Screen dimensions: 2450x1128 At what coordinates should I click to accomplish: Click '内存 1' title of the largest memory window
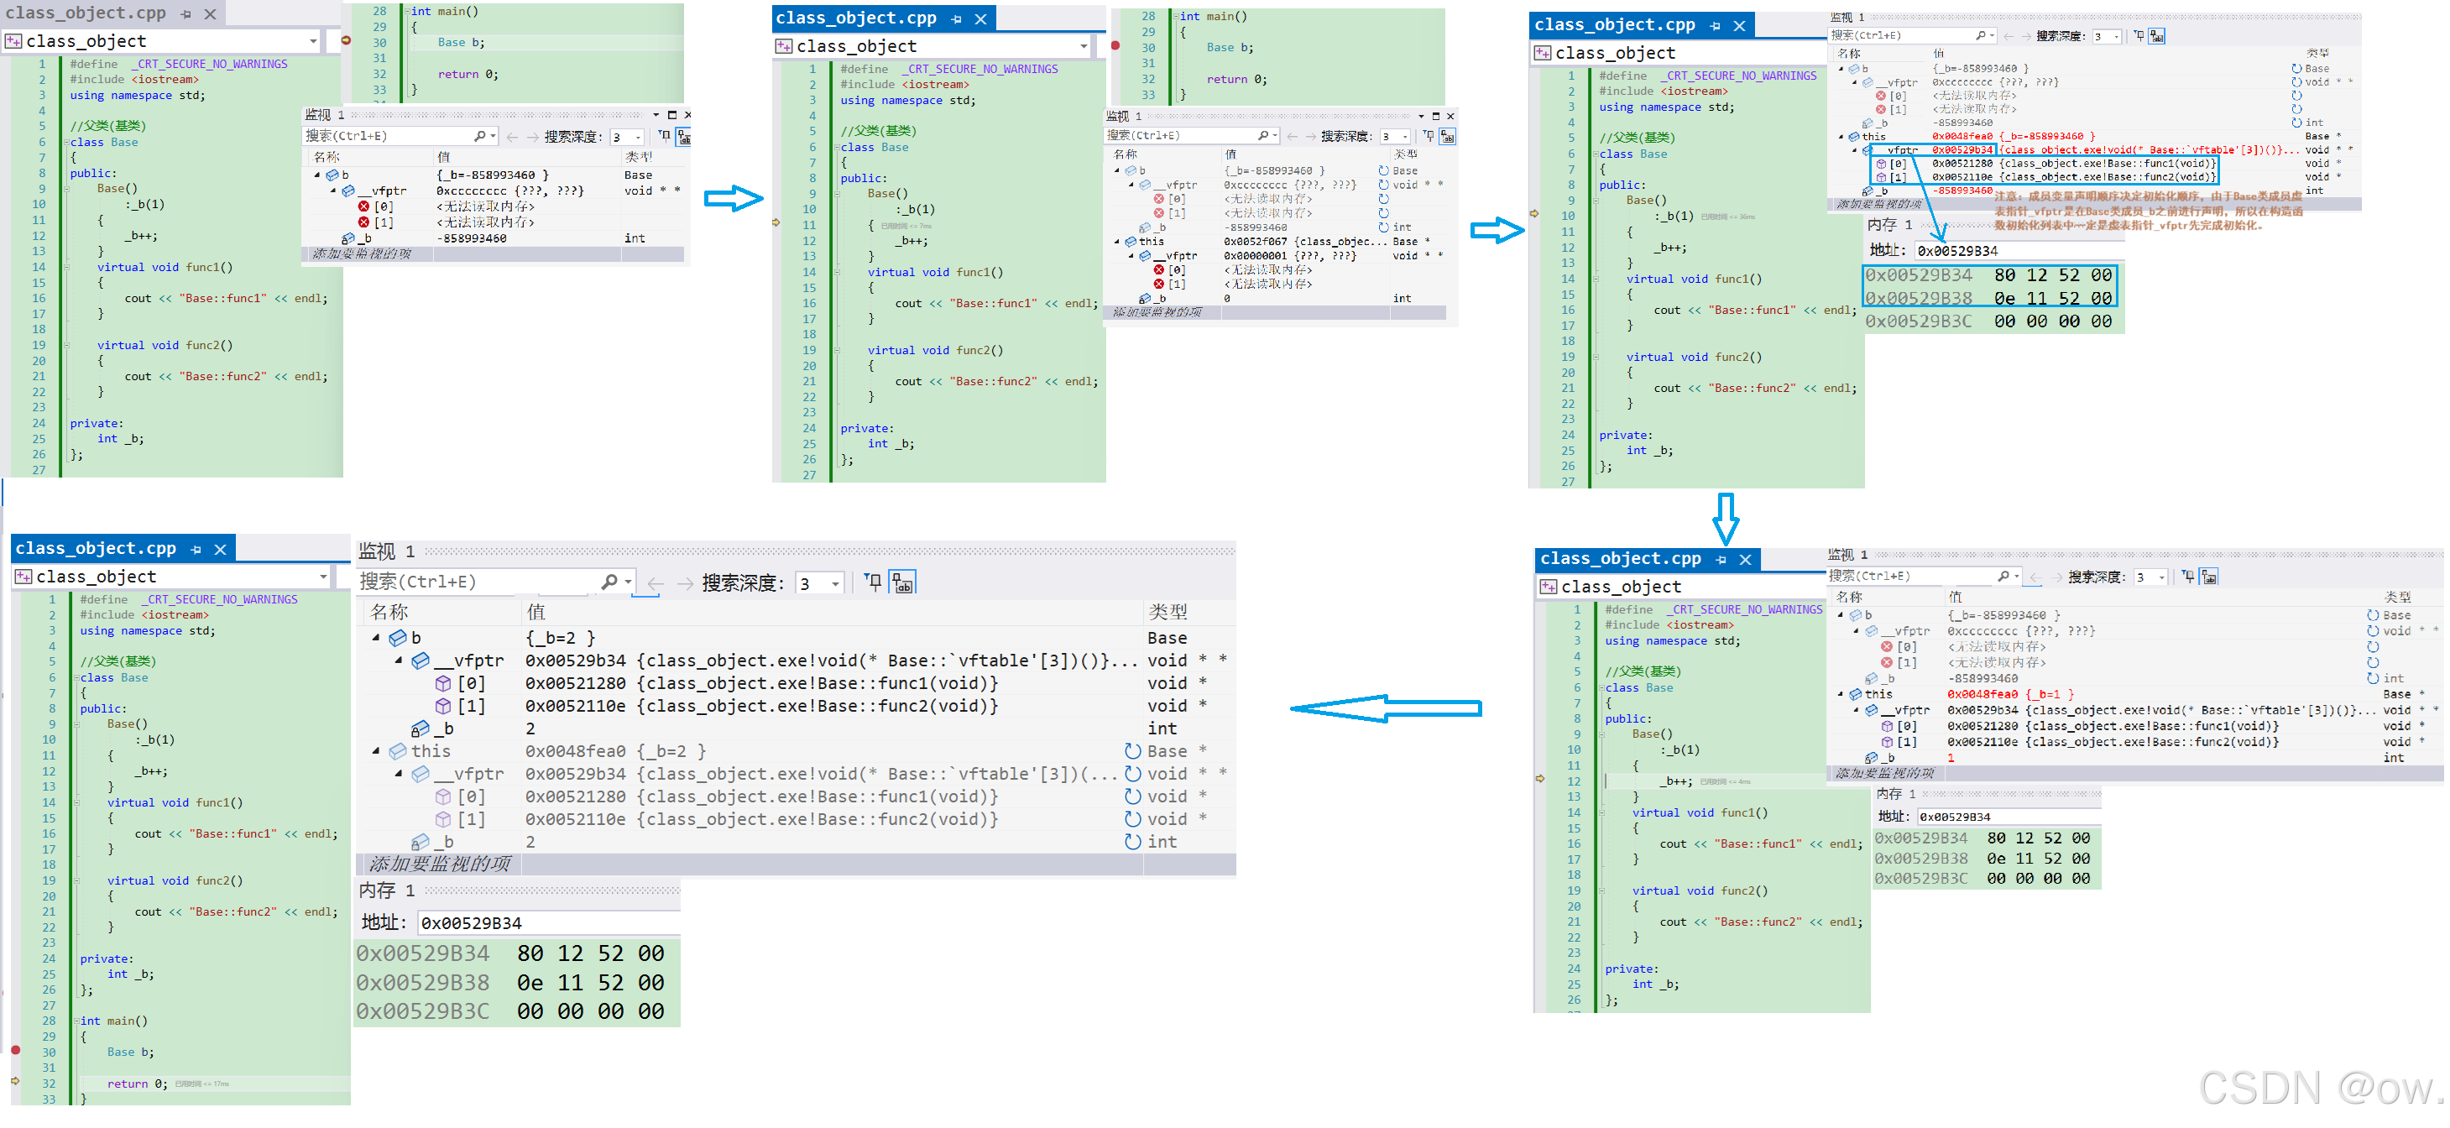(x=386, y=890)
